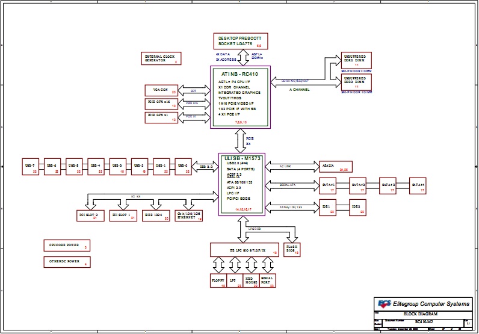The image size is (479, 334).
Task: Click the USB-0 block
Action: pos(184,167)
